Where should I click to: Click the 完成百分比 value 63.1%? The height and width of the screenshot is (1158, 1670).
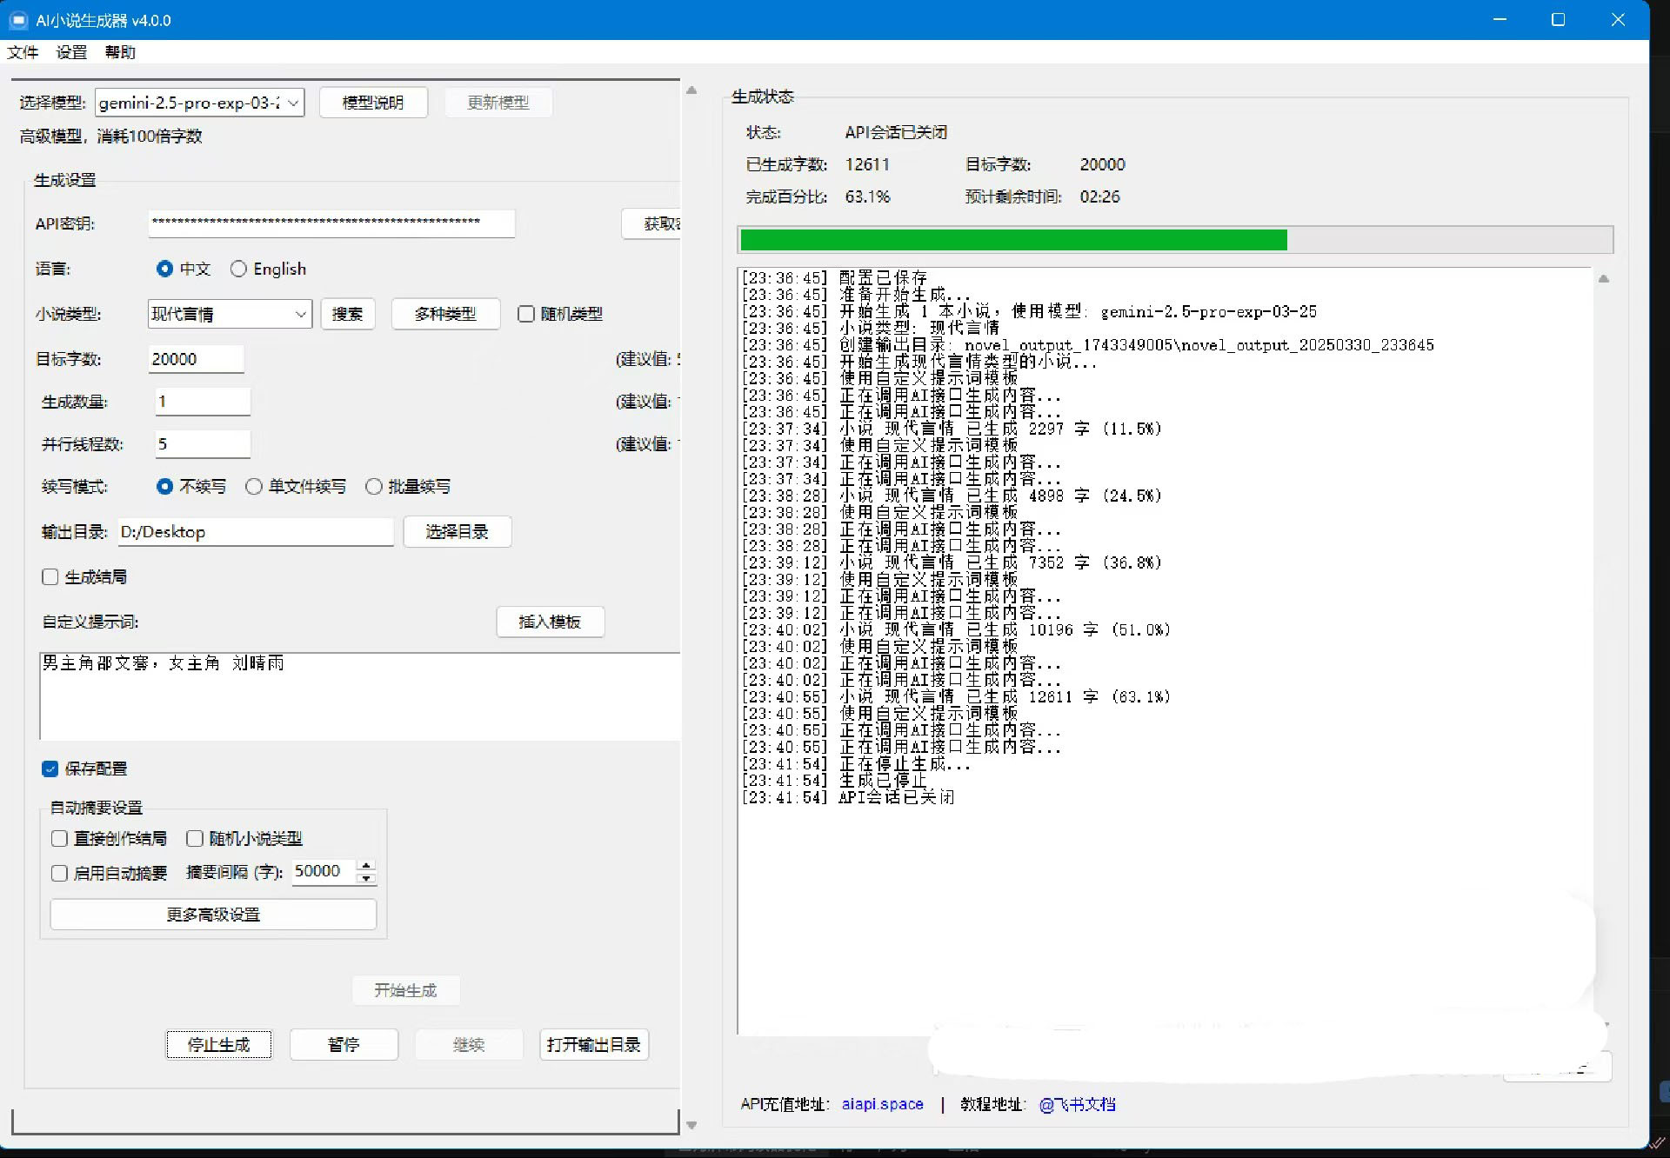[867, 196]
